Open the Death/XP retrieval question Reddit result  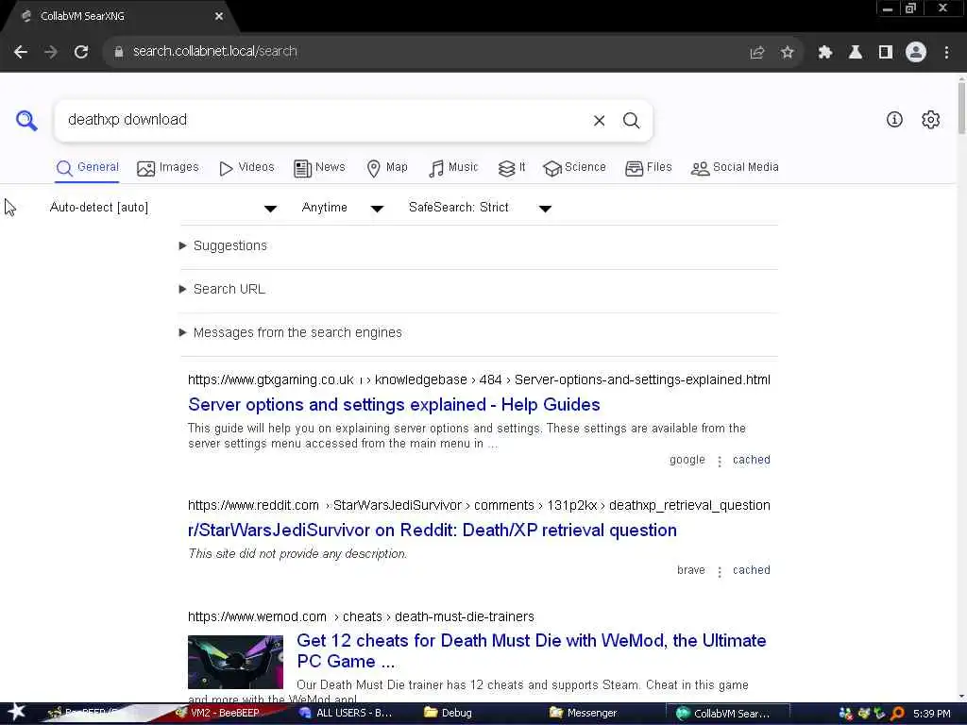[433, 531]
